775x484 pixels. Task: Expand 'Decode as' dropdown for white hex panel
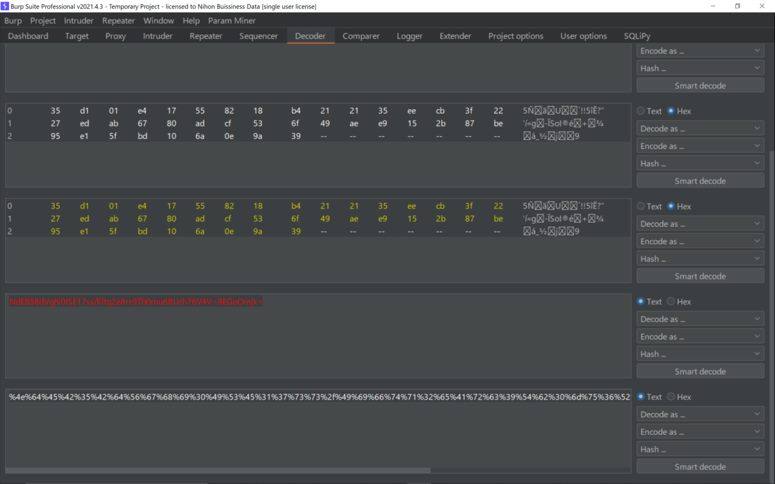point(700,128)
